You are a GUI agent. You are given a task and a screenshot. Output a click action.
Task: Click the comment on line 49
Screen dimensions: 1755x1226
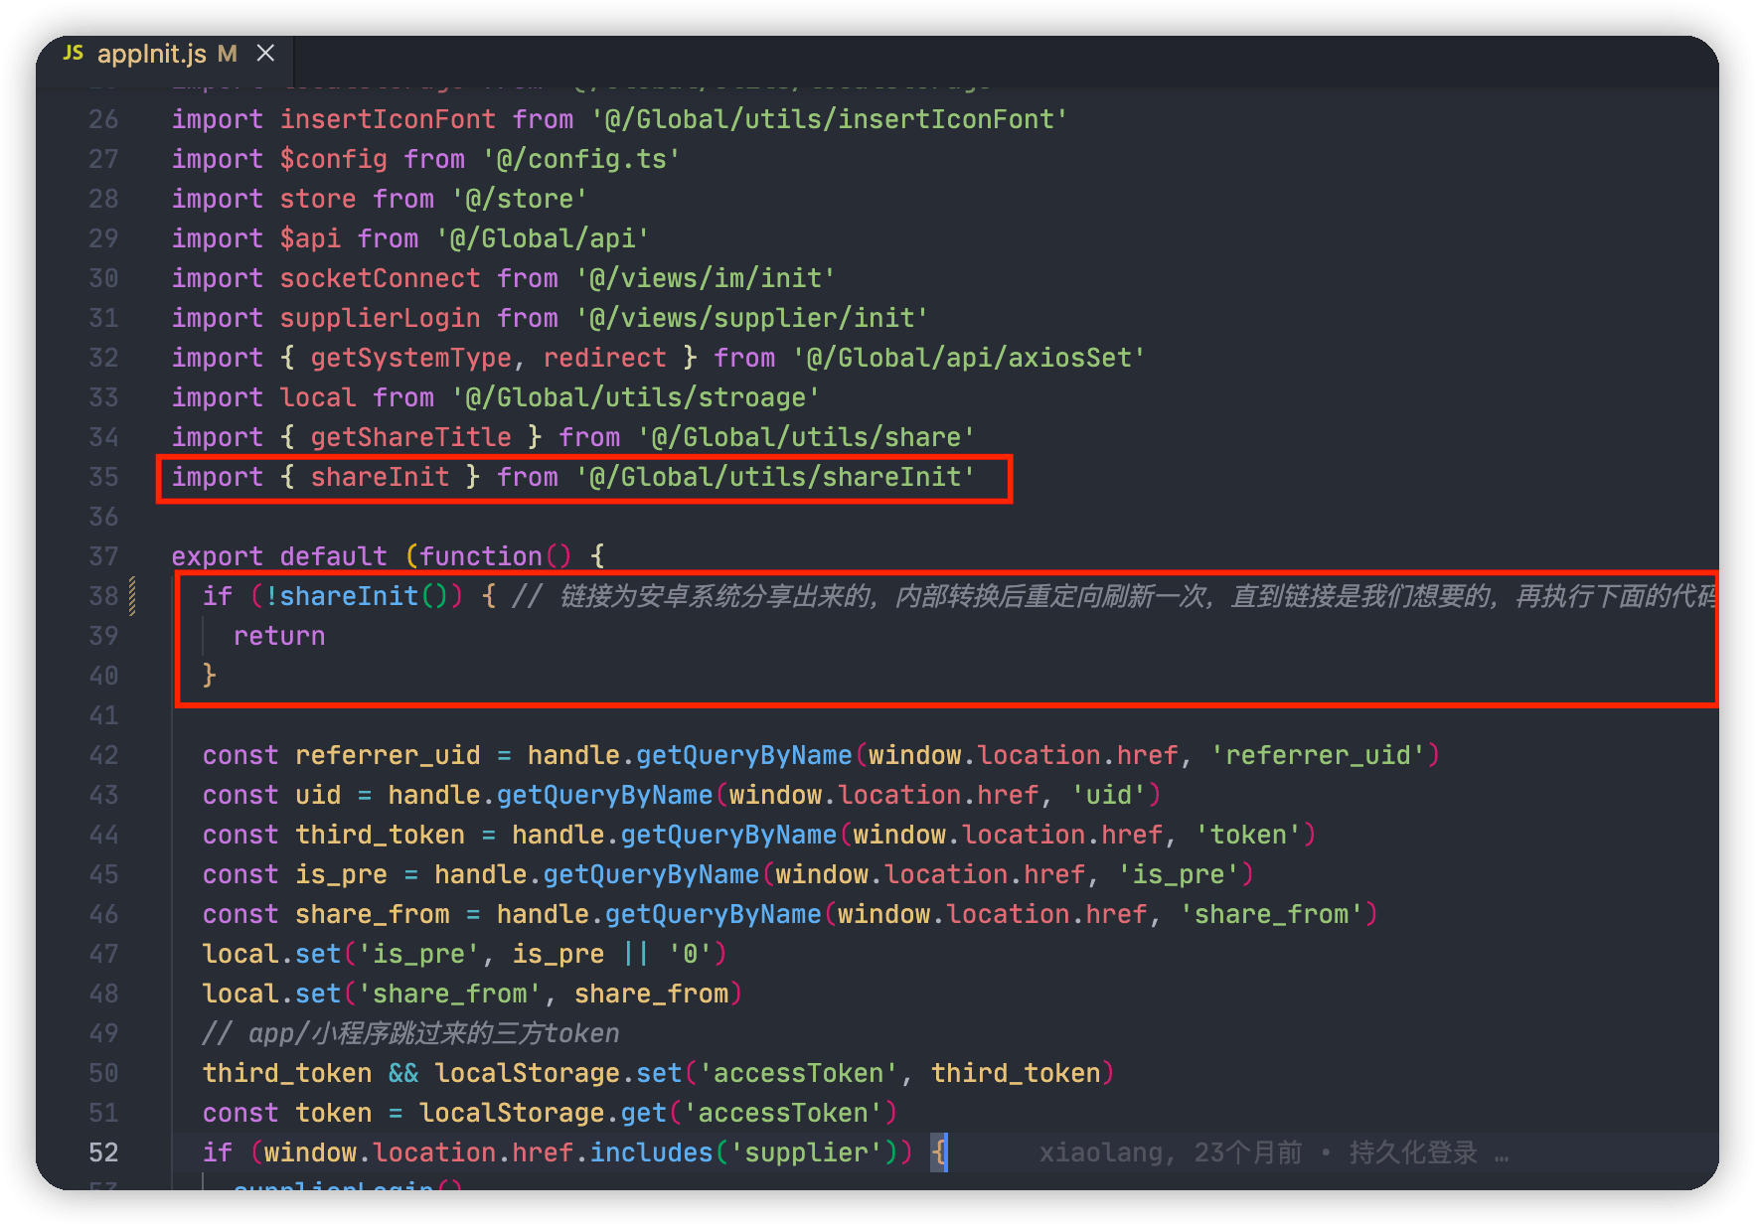pyautogui.click(x=410, y=1033)
